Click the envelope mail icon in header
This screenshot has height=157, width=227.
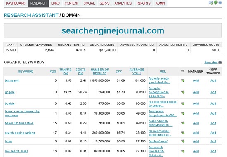point(210,2)
